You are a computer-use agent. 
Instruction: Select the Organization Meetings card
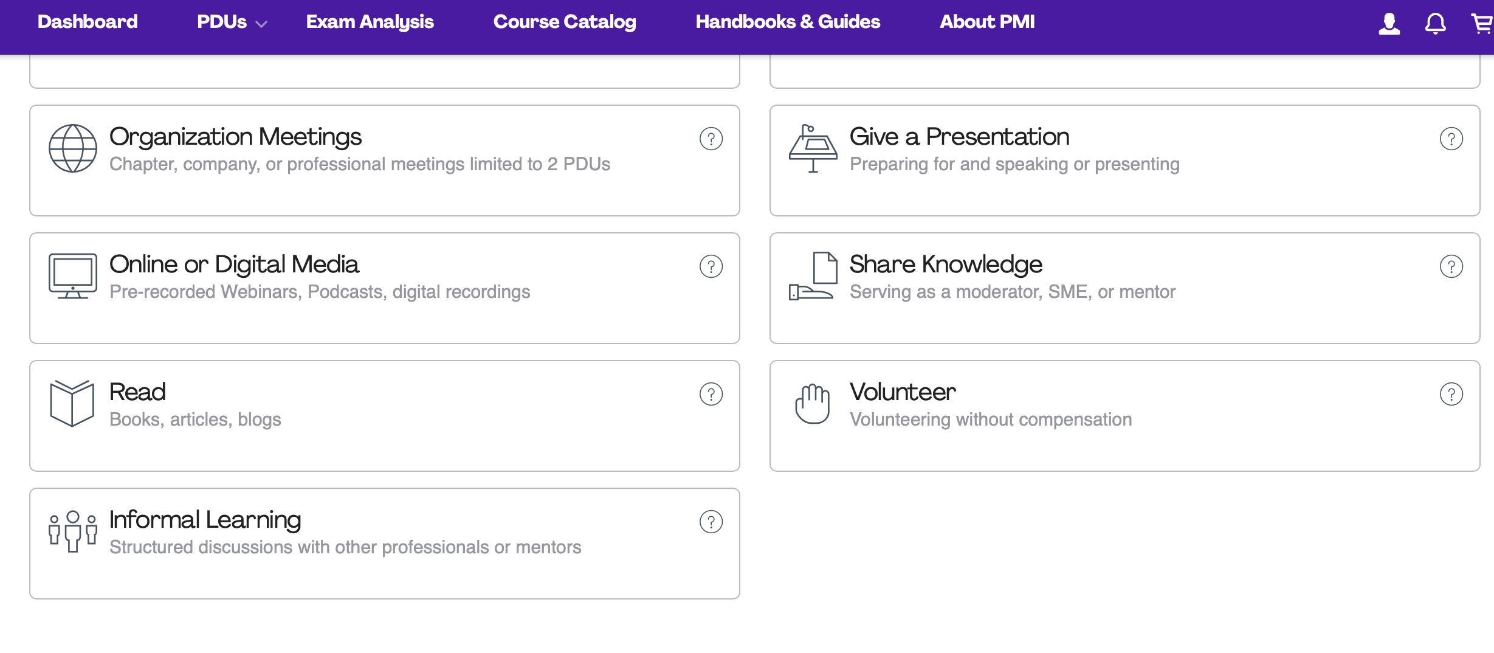click(385, 161)
